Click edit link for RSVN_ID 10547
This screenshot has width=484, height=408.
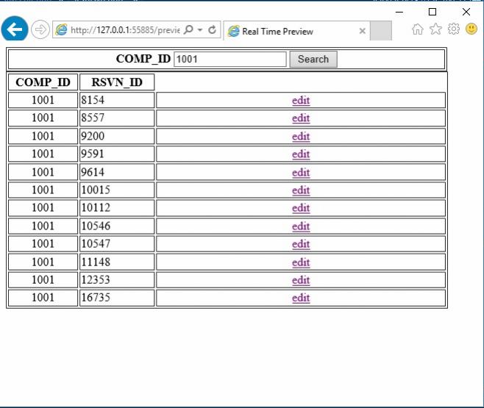click(x=301, y=244)
